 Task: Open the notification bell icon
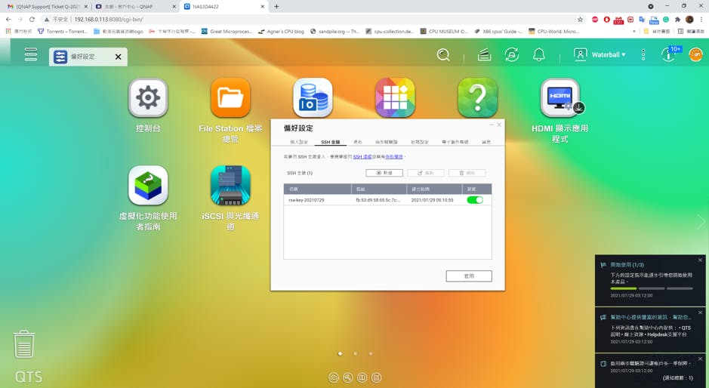[x=539, y=55]
